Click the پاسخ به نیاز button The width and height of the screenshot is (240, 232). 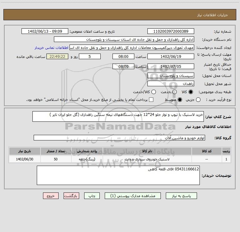pos(181,196)
